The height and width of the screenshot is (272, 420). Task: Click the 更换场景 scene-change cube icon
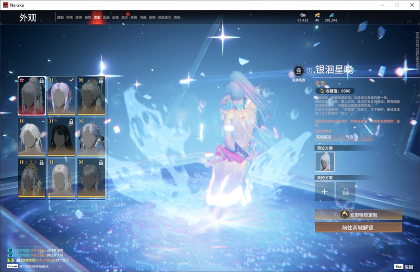pos(299,71)
